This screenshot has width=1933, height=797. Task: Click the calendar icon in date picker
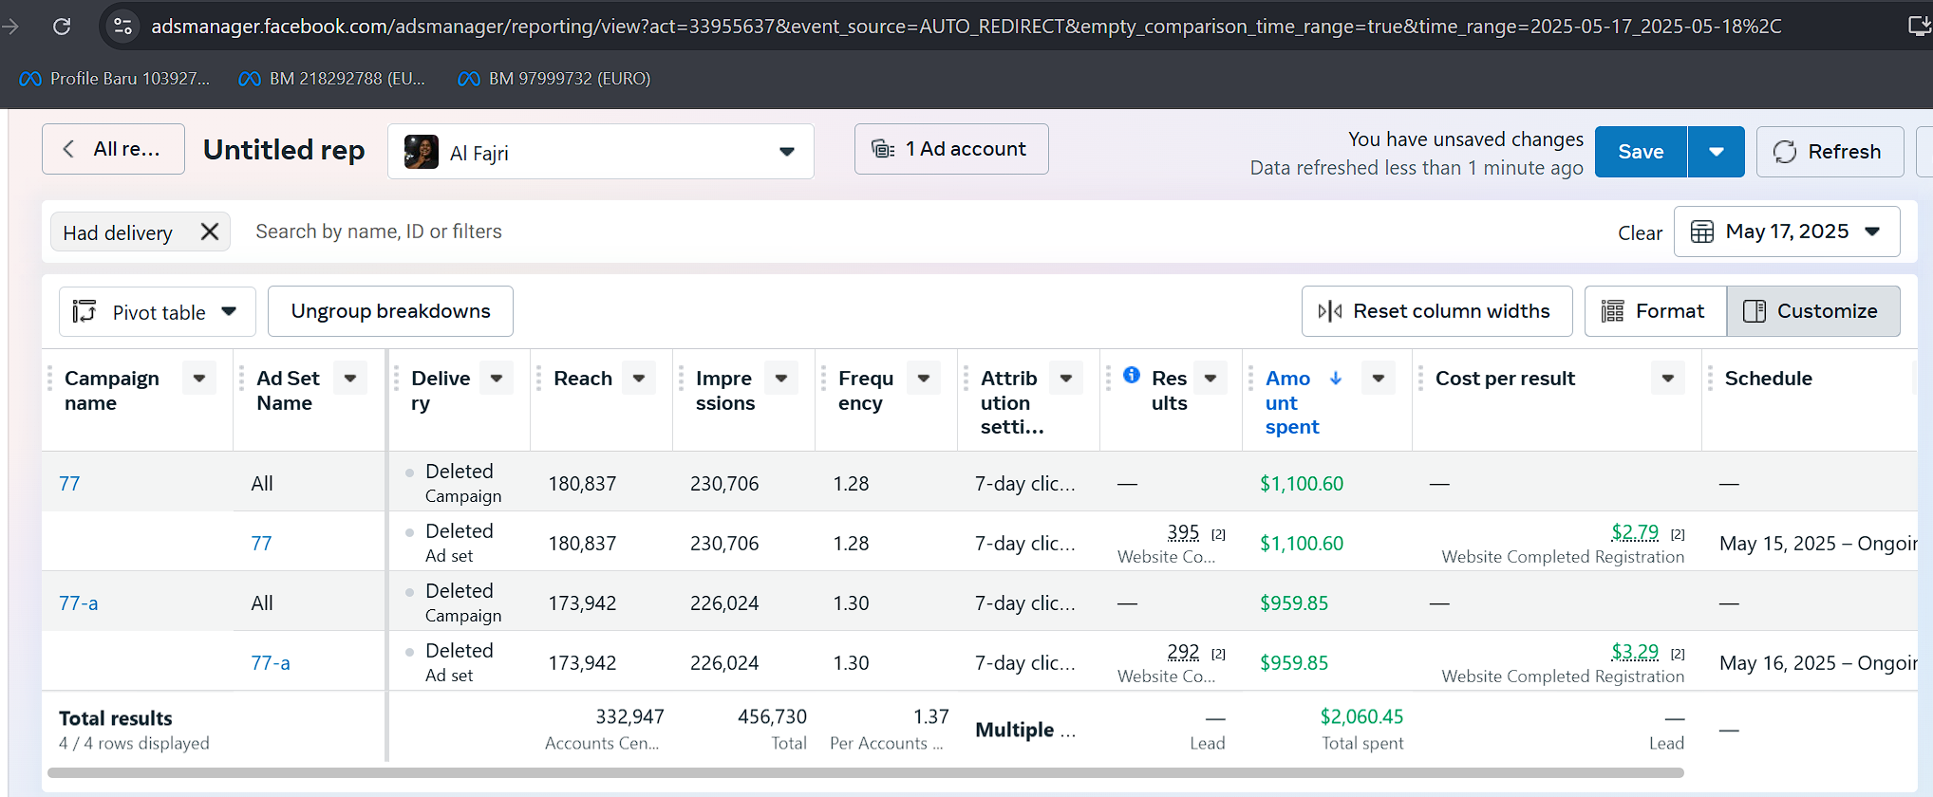click(x=1702, y=232)
